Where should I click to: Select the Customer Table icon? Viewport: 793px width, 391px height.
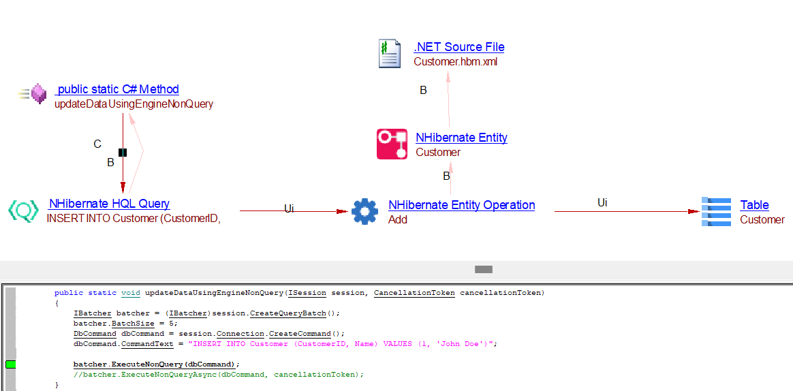point(715,211)
